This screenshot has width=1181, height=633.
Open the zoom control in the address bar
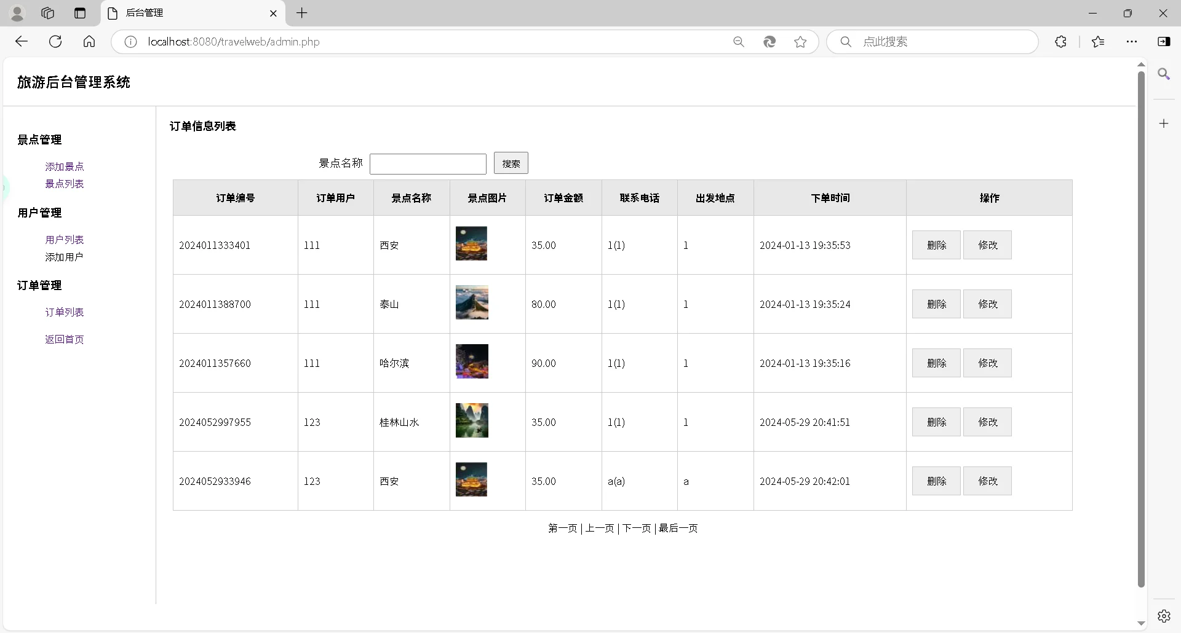point(739,42)
